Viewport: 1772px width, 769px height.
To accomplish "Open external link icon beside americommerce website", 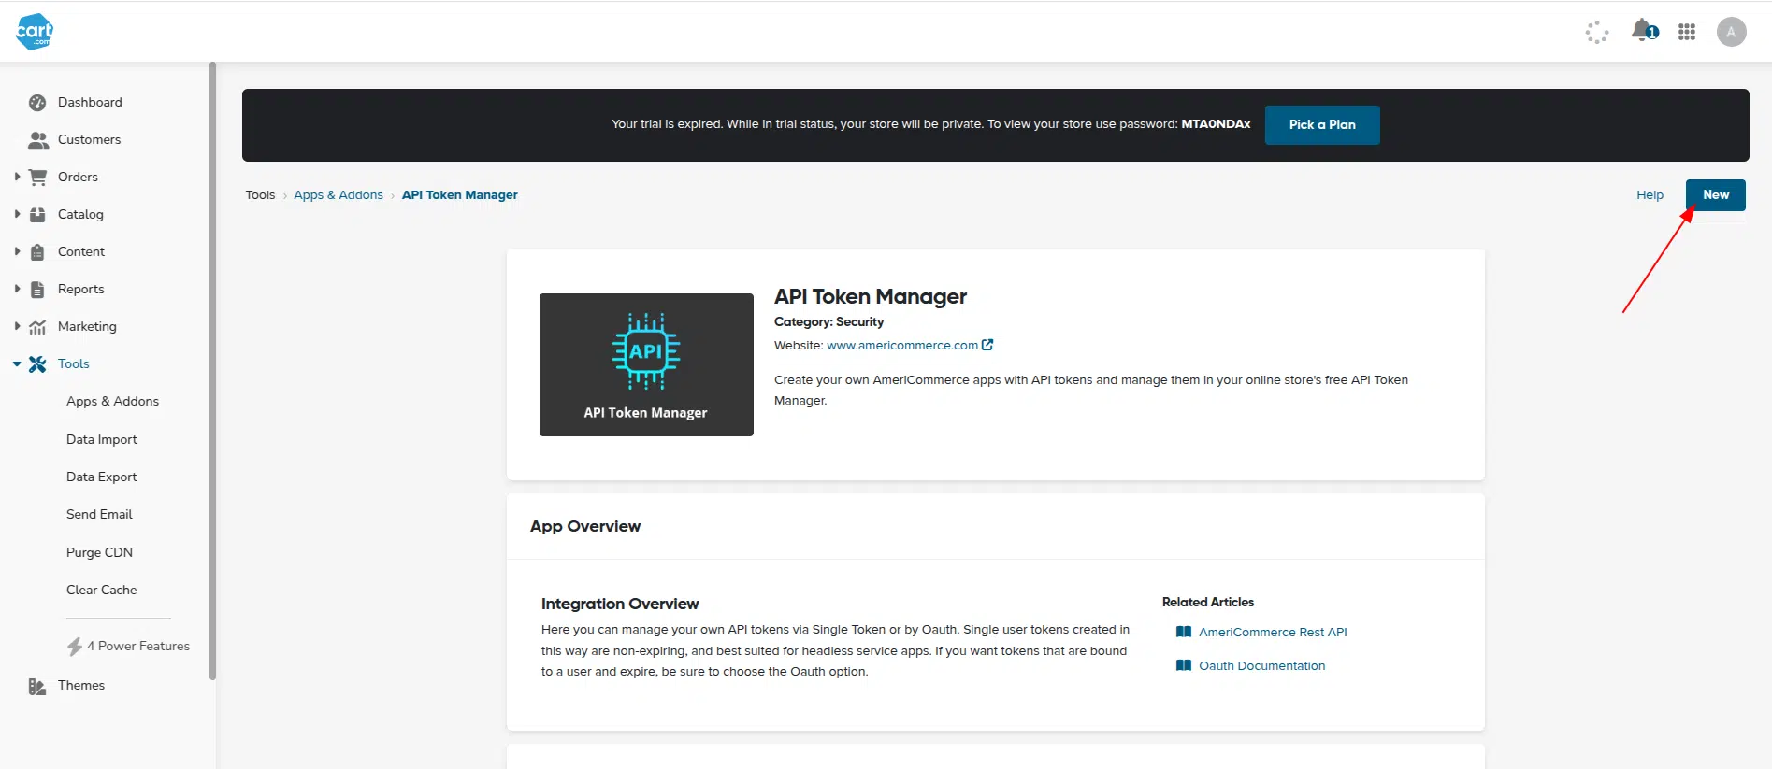I will 987,345.
